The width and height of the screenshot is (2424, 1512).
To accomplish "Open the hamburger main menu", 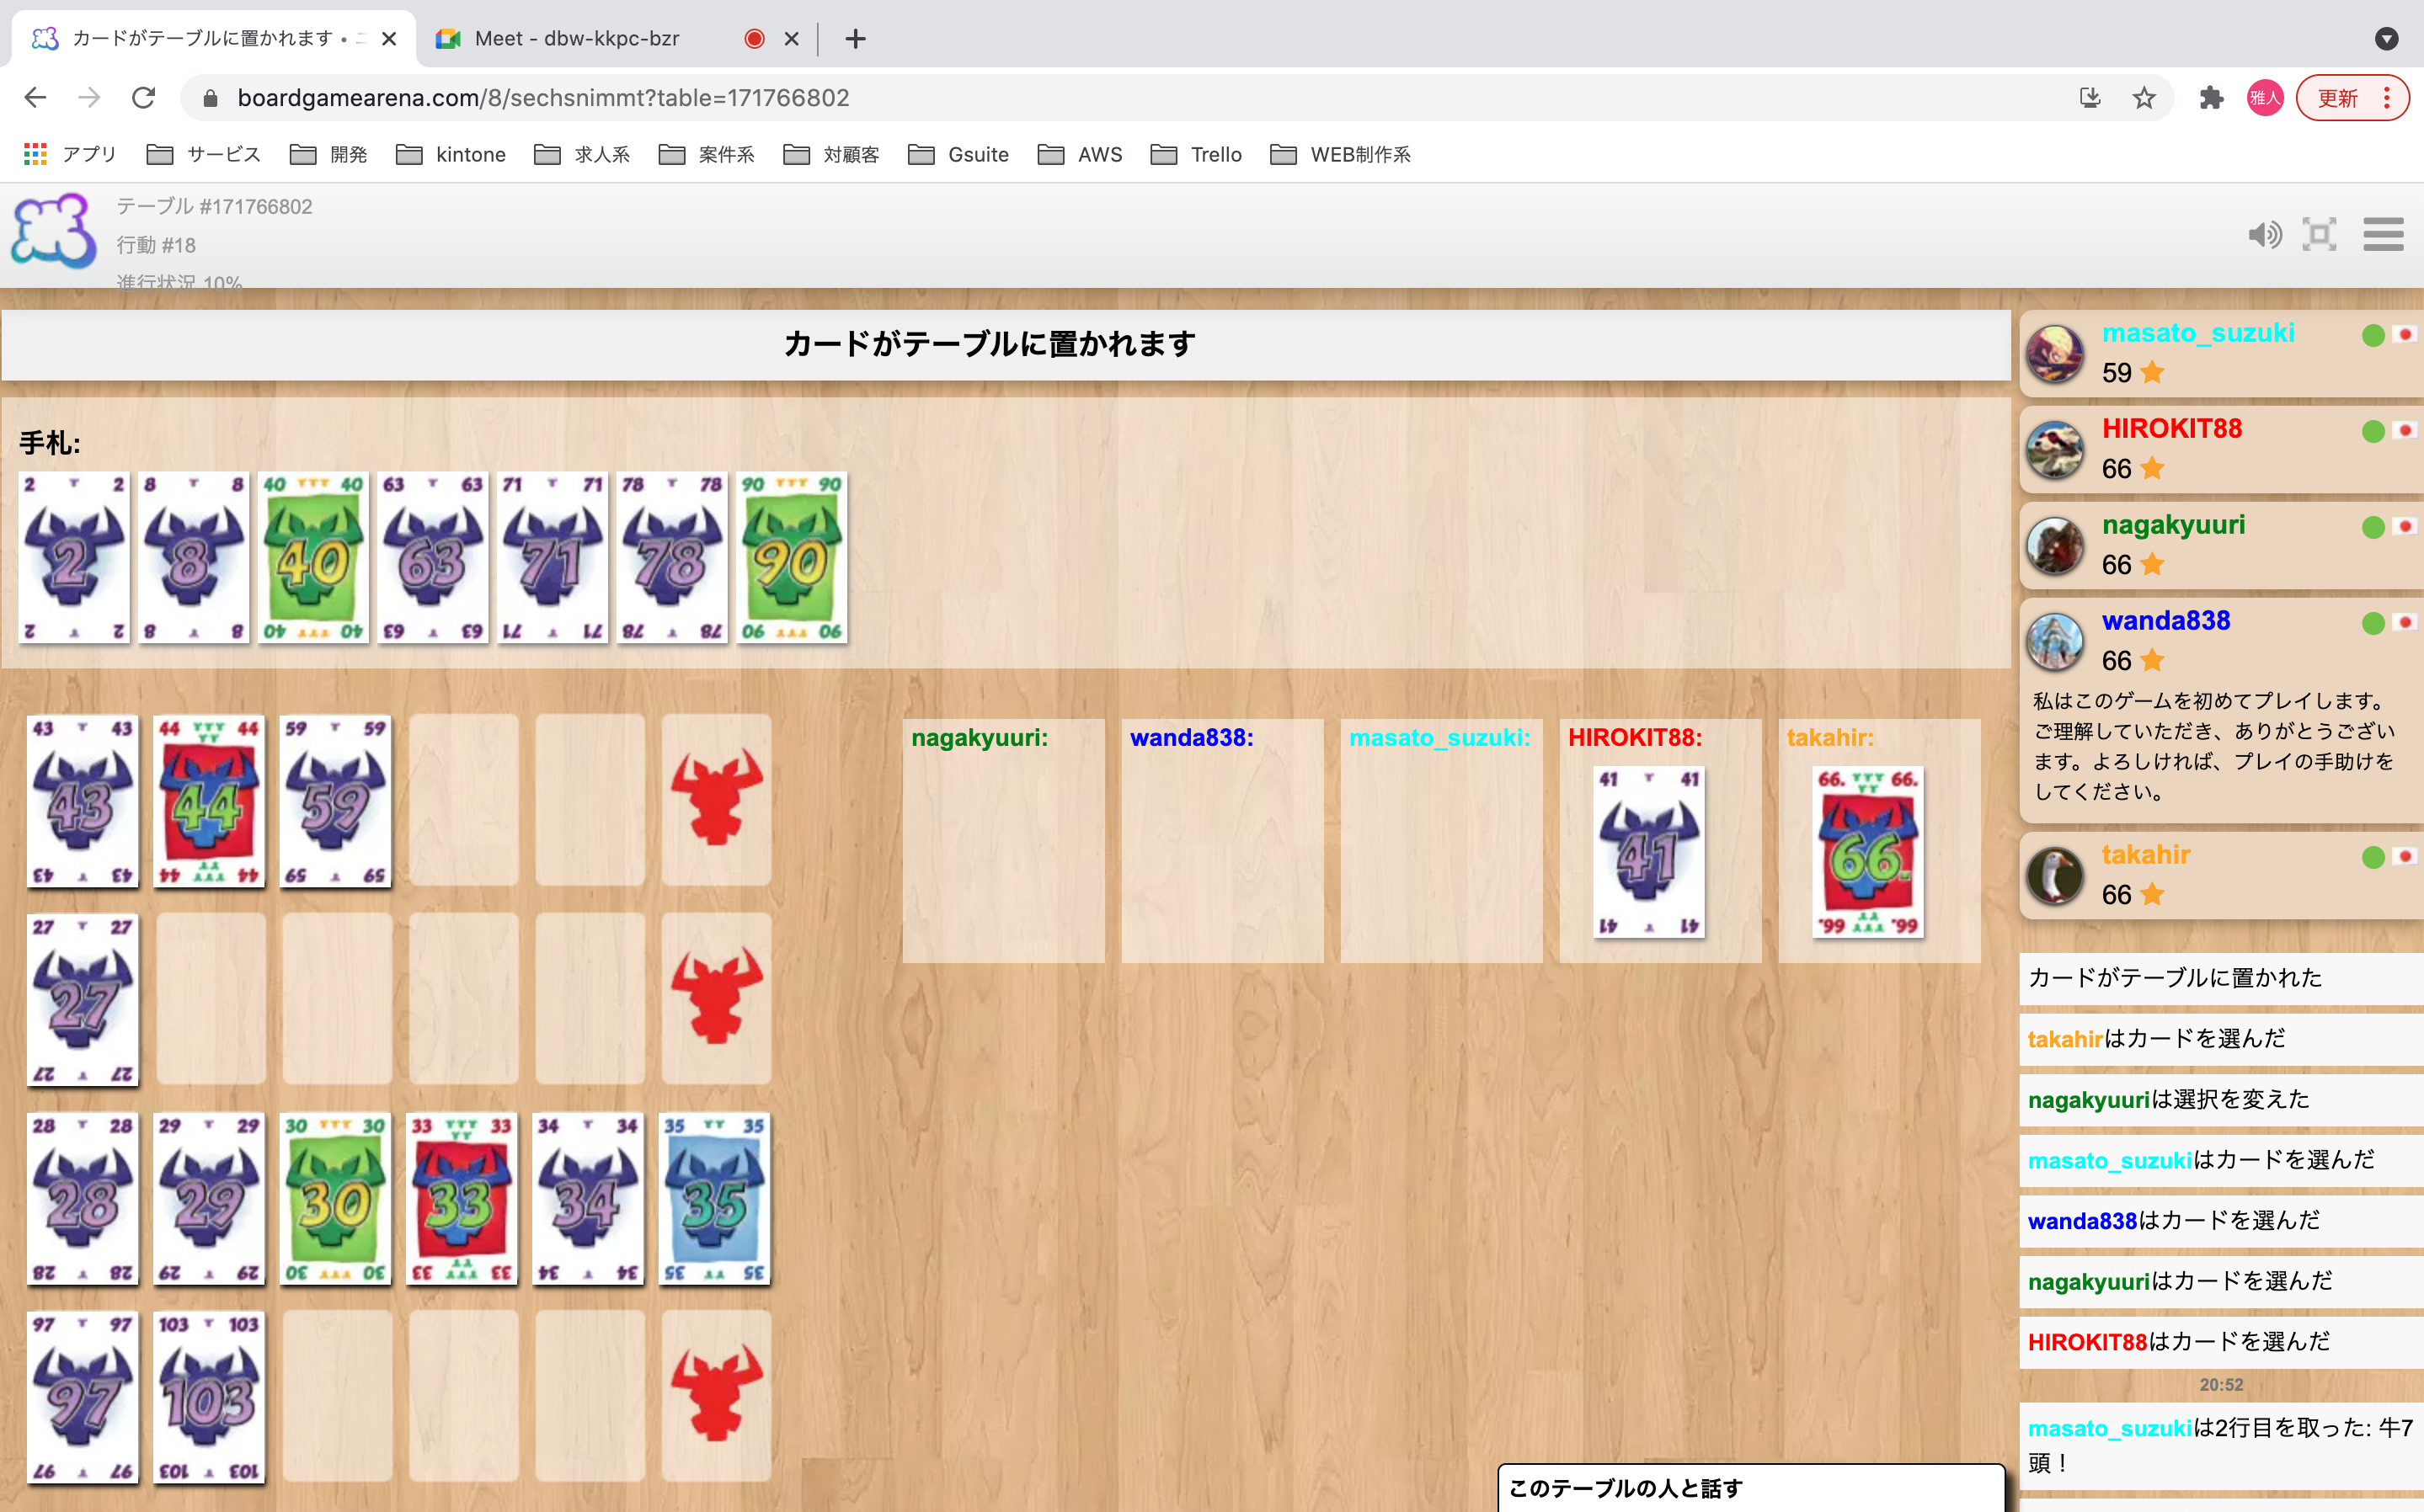I will pos(2383,235).
